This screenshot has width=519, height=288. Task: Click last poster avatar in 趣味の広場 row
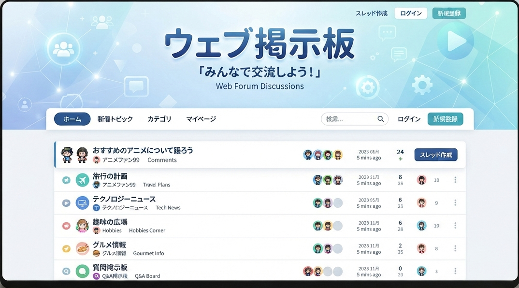pos(421,226)
